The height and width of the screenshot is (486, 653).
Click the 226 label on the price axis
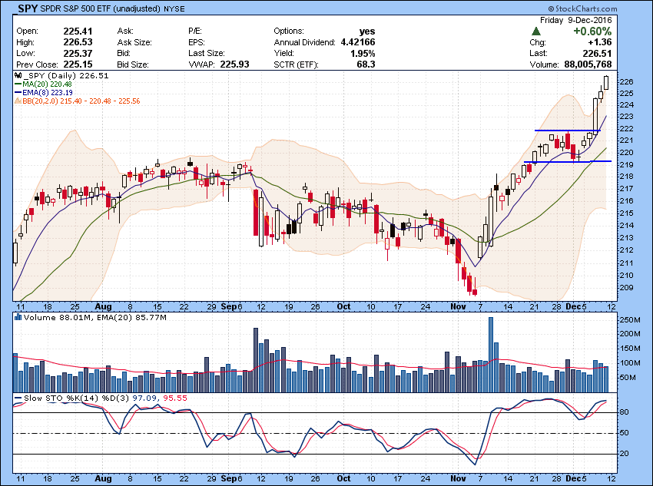click(627, 82)
